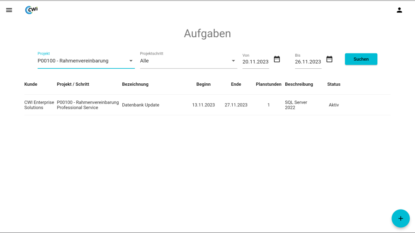The width and height of the screenshot is (415, 233).
Task: Open the hamburger navigation menu
Action: [x=9, y=10]
